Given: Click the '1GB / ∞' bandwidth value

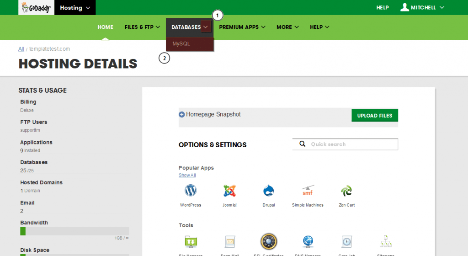Looking at the screenshot, I should (122, 238).
